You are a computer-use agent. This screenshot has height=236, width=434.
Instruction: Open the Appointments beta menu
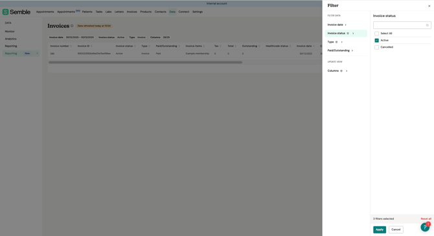coord(69,12)
